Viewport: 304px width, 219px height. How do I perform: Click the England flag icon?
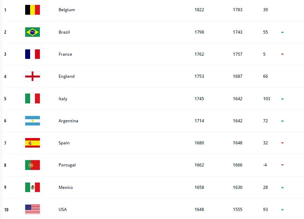click(33, 76)
